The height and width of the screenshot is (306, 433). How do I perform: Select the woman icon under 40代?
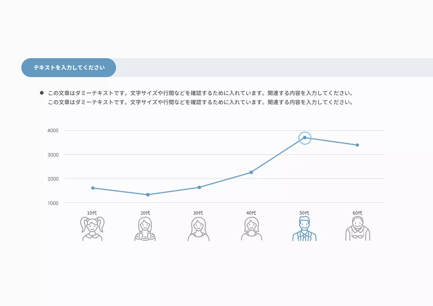tap(251, 229)
